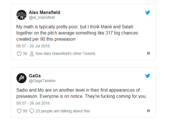Click the @el_mansfield handle
This screenshot has width=175, height=123.
(42, 18)
